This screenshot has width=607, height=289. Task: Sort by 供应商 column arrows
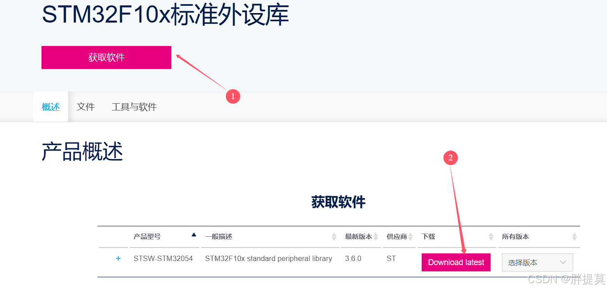pyautogui.click(x=410, y=236)
